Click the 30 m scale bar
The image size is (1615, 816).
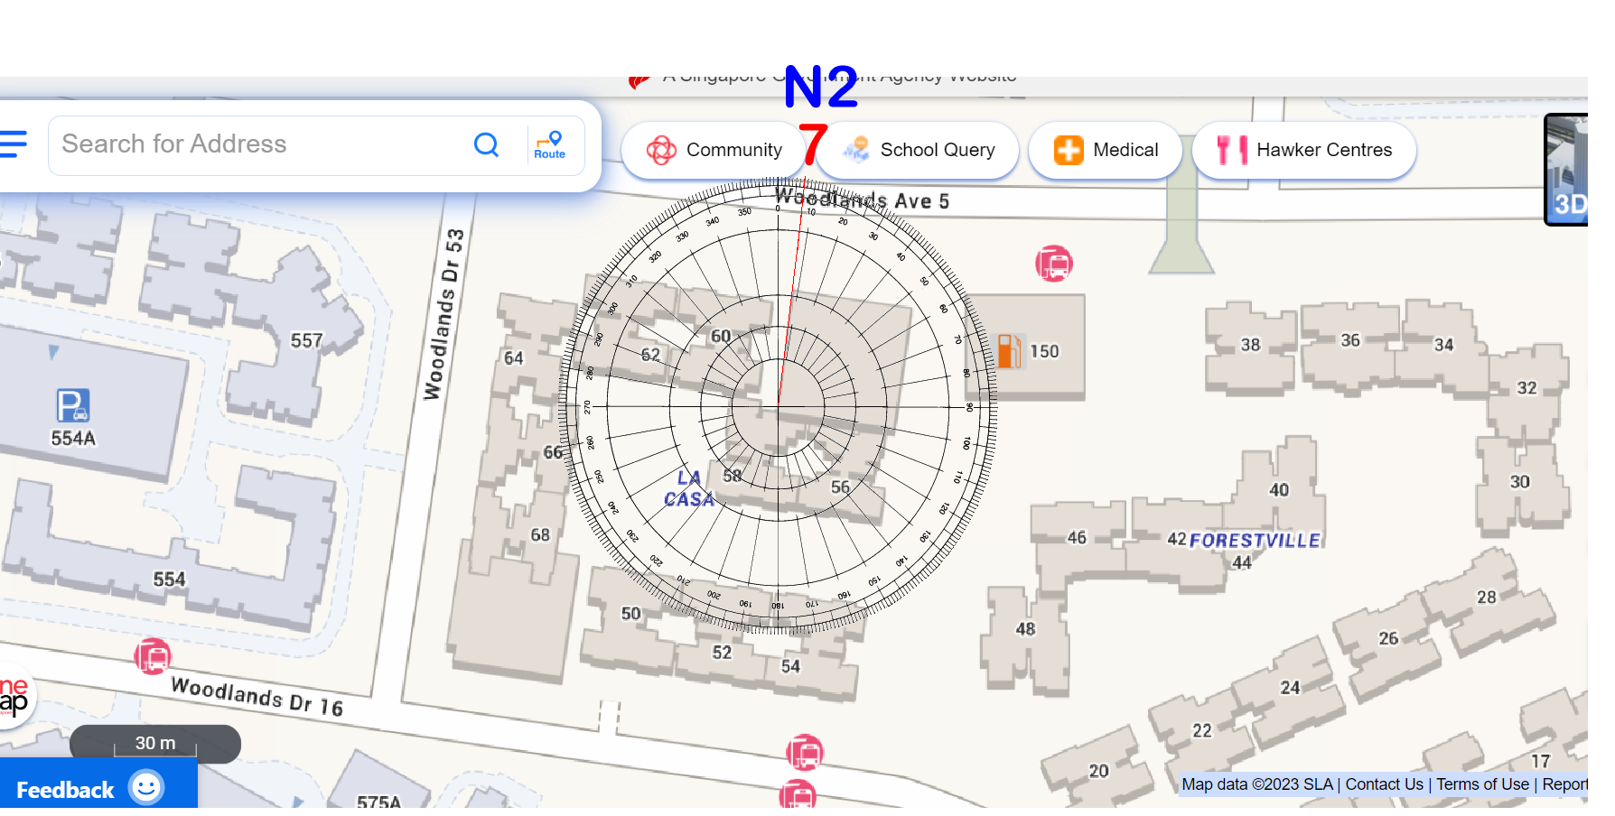[x=155, y=744]
